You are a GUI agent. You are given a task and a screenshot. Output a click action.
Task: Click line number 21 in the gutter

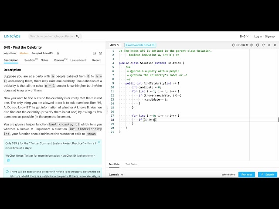tap(112, 132)
